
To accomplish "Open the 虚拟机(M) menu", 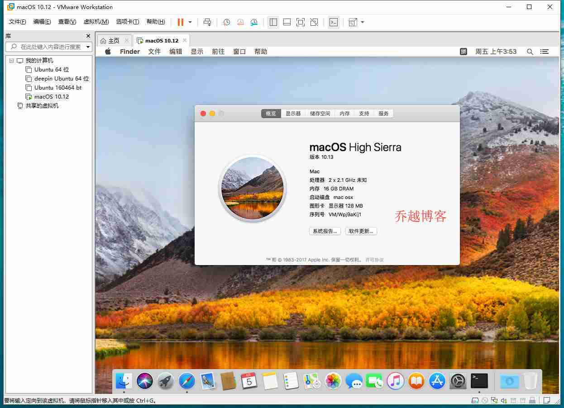I will pyautogui.click(x=96, y=22).
